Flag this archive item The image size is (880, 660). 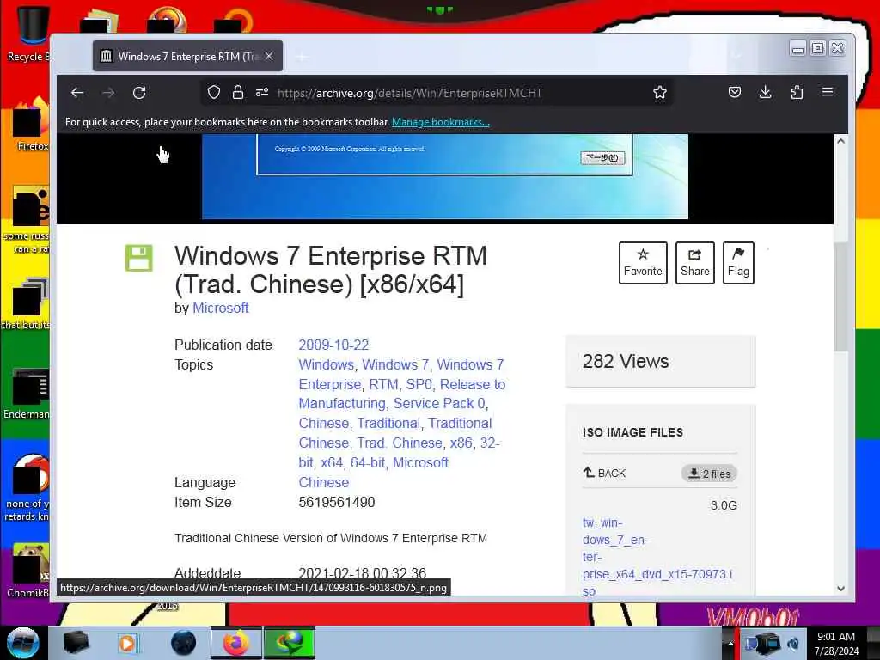point(738,263)
